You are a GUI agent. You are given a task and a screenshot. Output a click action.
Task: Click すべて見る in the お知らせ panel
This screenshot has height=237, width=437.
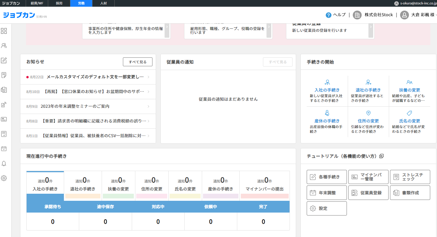[x=137, y=62]
